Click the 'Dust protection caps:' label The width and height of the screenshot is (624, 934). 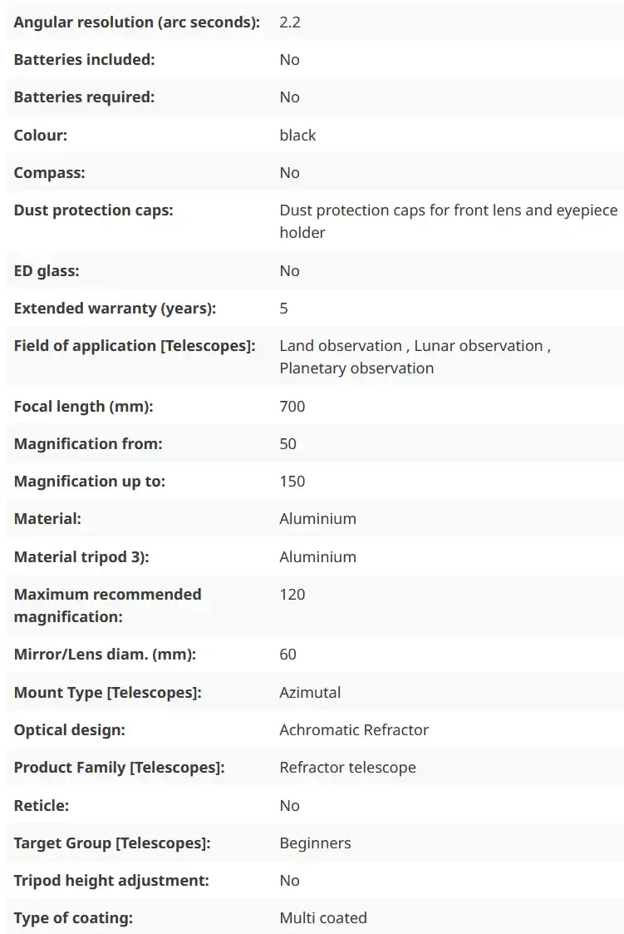pos(94,210)
